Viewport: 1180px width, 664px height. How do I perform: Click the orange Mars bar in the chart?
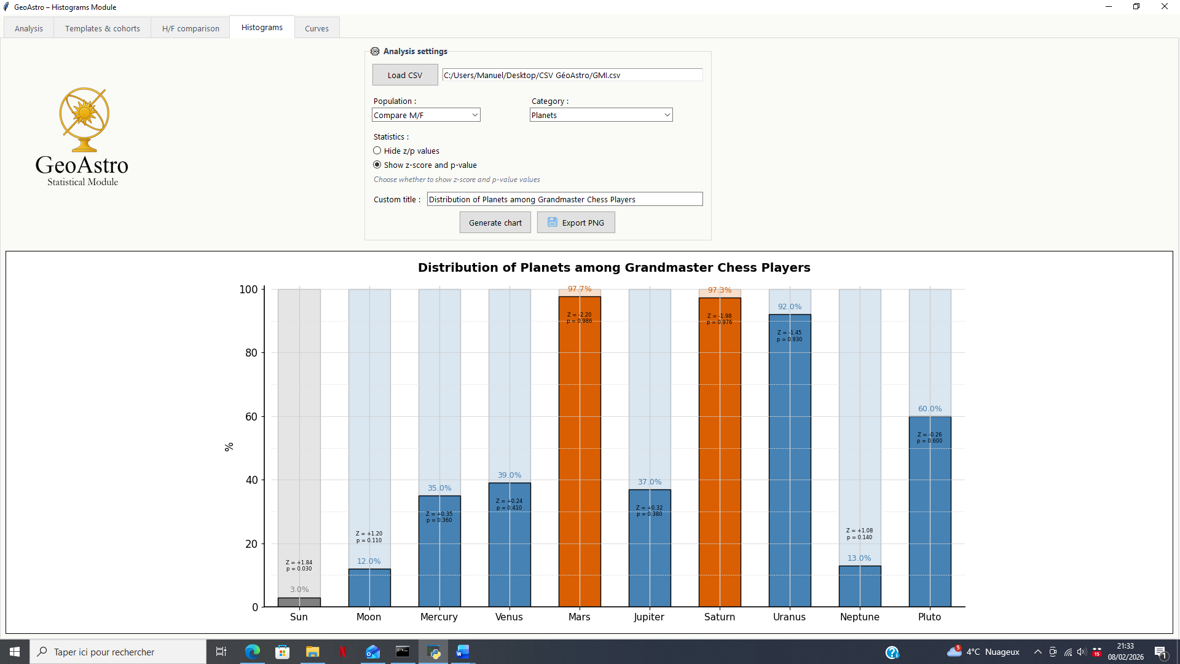pyautogui.click(x=580, y=452)
